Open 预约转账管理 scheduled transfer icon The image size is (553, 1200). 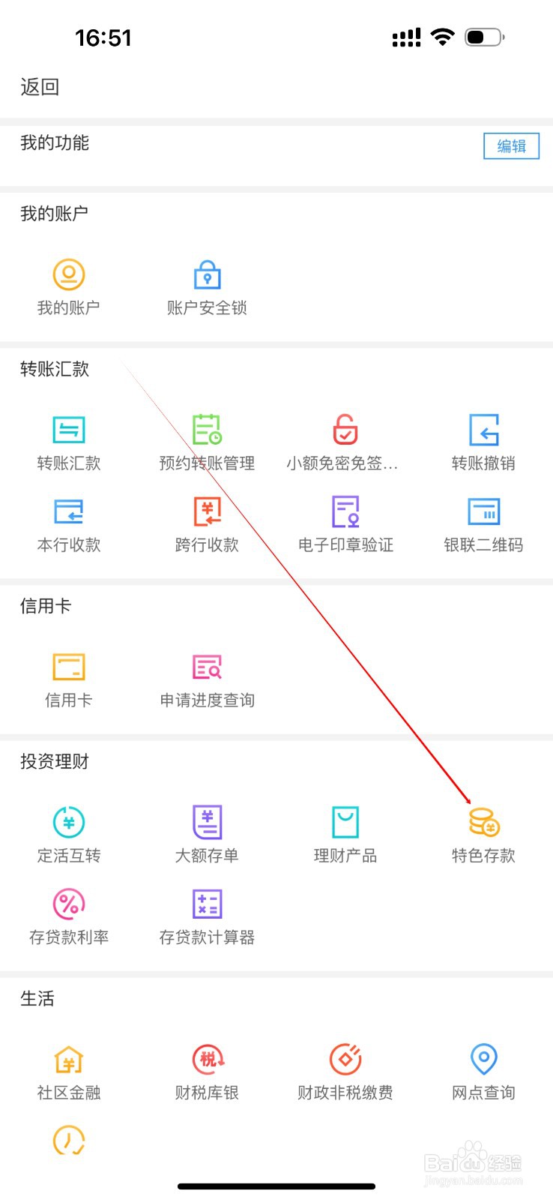pos(208,430)
